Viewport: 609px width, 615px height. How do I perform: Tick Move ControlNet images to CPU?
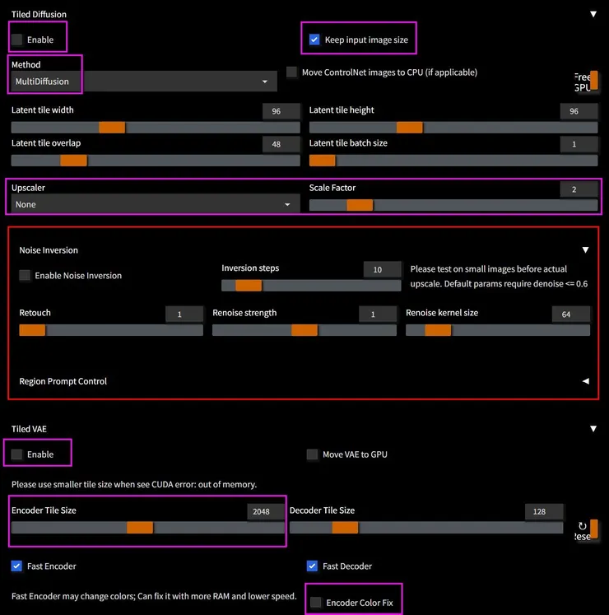pyautogui.click(x=291, y=72)
